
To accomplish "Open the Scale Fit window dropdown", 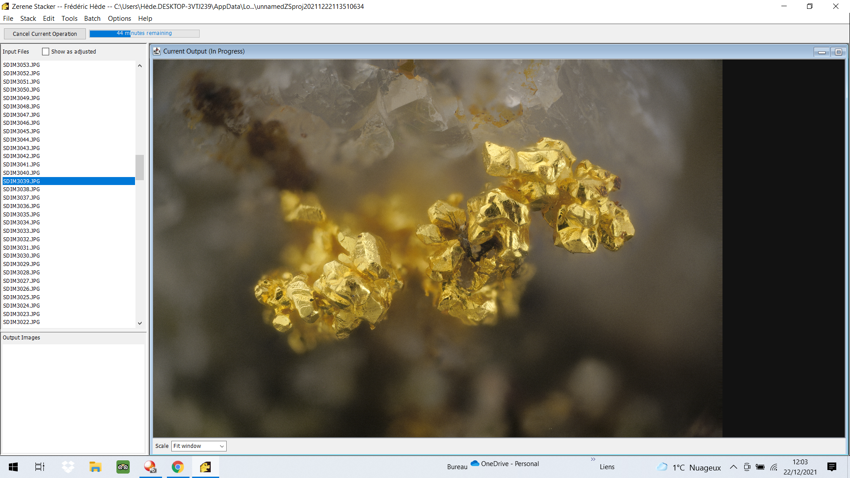I will [199, 446].
